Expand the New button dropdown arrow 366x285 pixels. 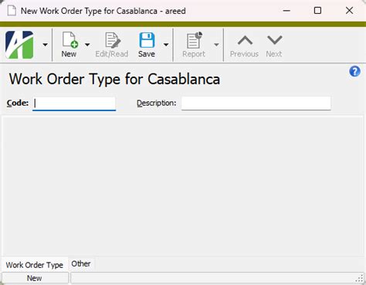point(87,45)
